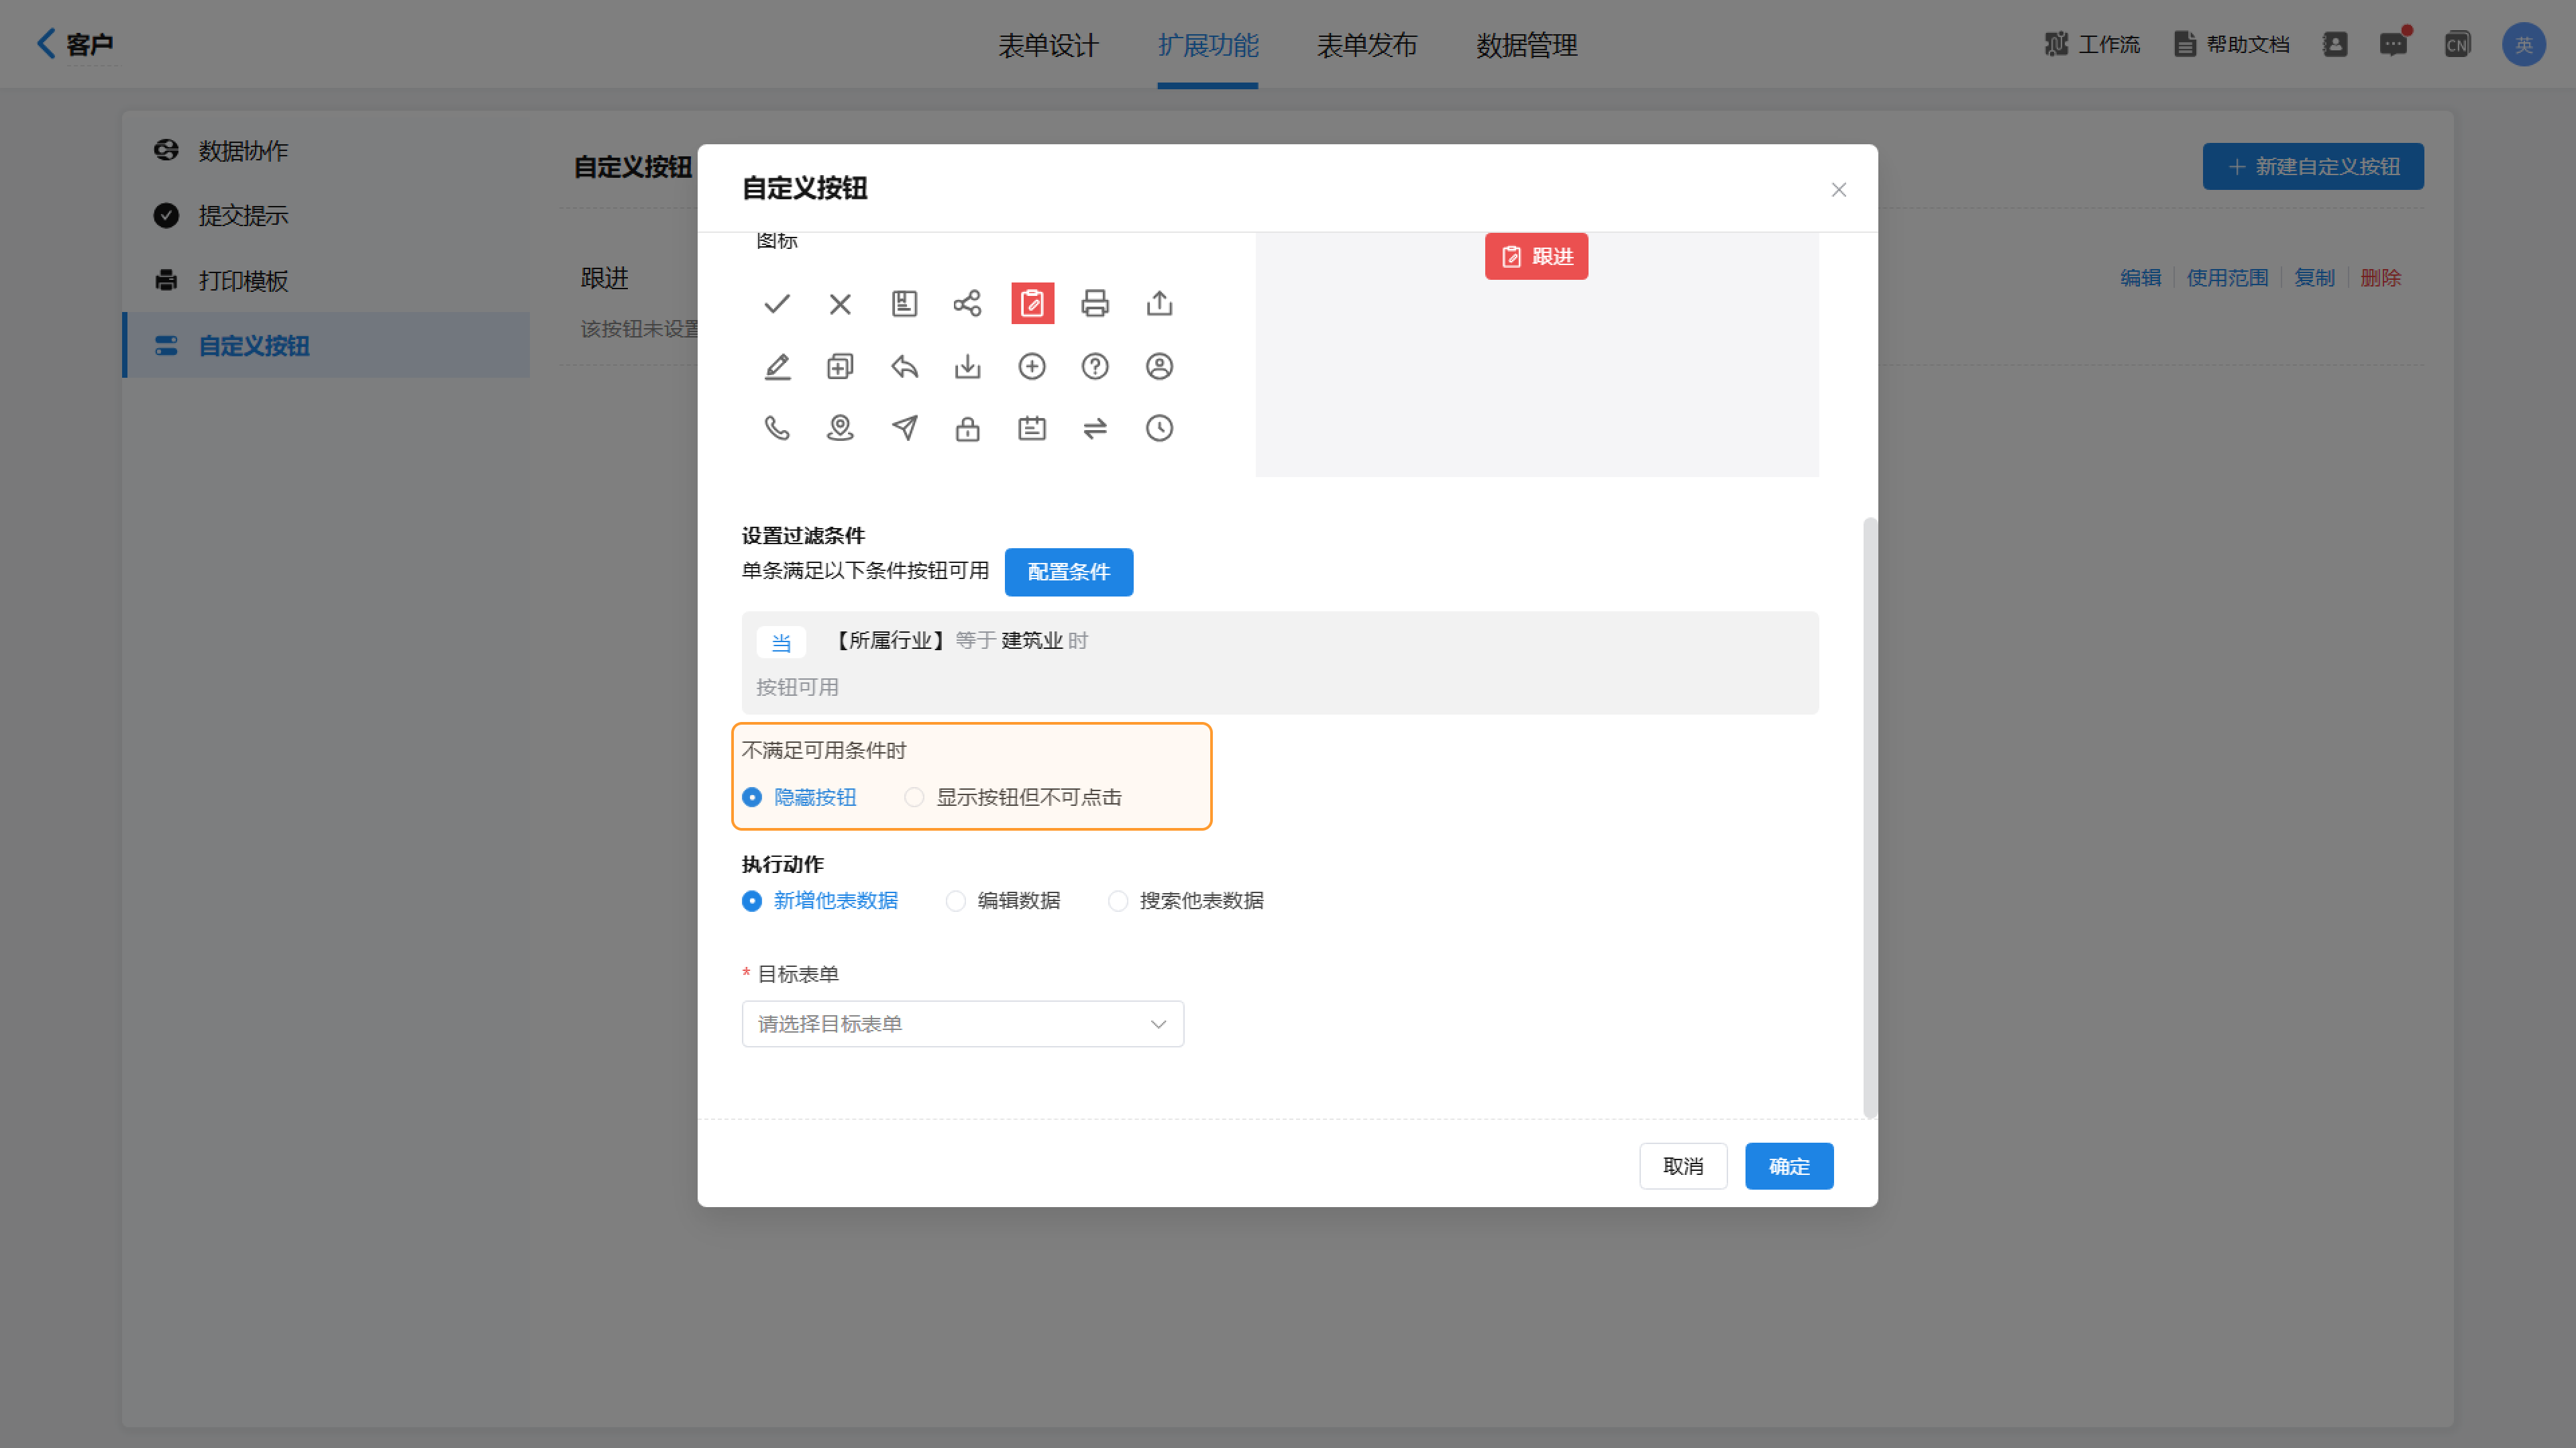Switch to 扩展功能 tab
This screenshot has width=2576, height=1448.
click(1207, 45)
